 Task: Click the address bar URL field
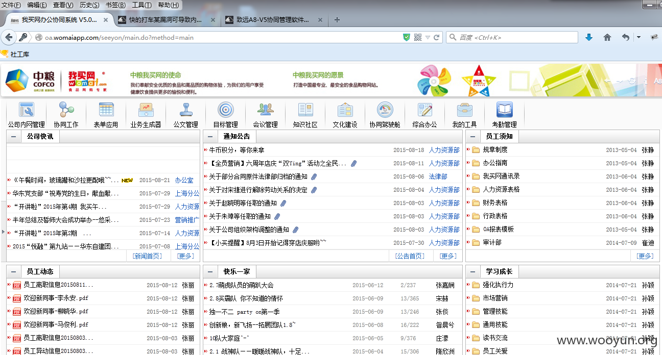pyautogui.click(x=220, y=37)
